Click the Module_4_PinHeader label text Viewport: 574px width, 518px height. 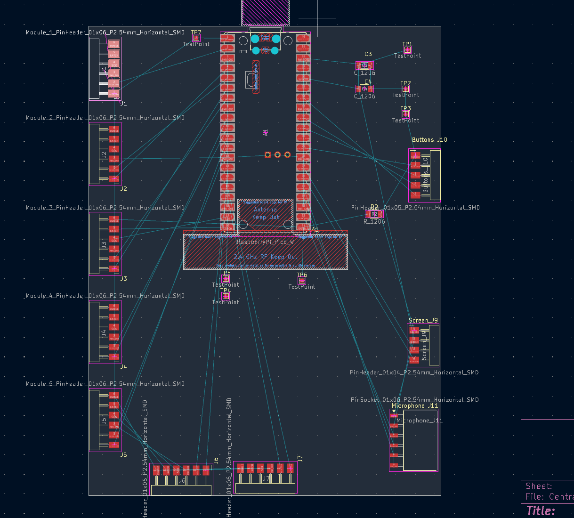point(105,296)
